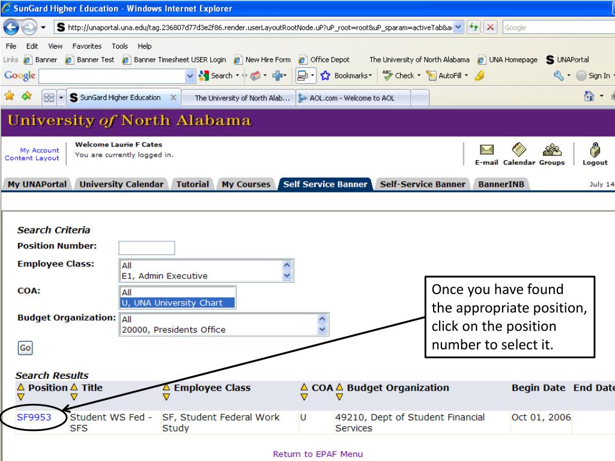
Task: Switch to My UNAPortal tab
Action: (37, 184)
